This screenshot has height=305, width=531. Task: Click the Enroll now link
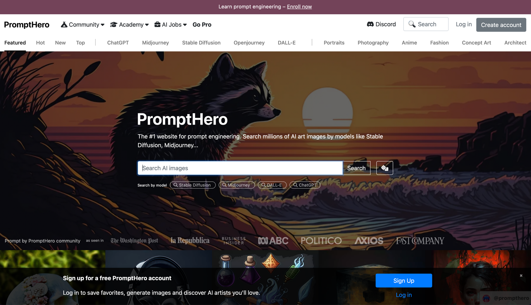[299, 7]
